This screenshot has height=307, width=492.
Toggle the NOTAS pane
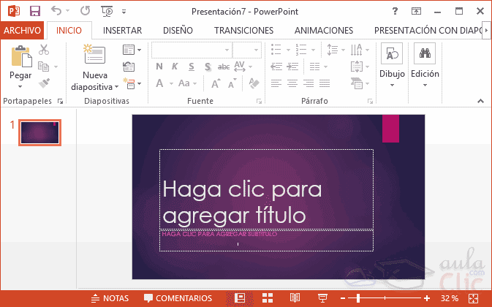pyautogui.click(x=110, y=298)
